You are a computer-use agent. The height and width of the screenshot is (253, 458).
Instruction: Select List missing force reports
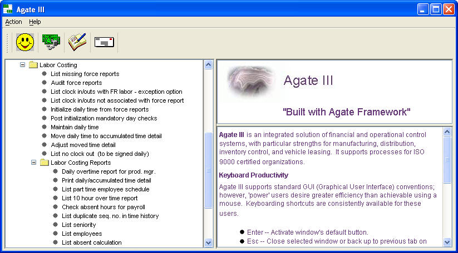point(85,74)
